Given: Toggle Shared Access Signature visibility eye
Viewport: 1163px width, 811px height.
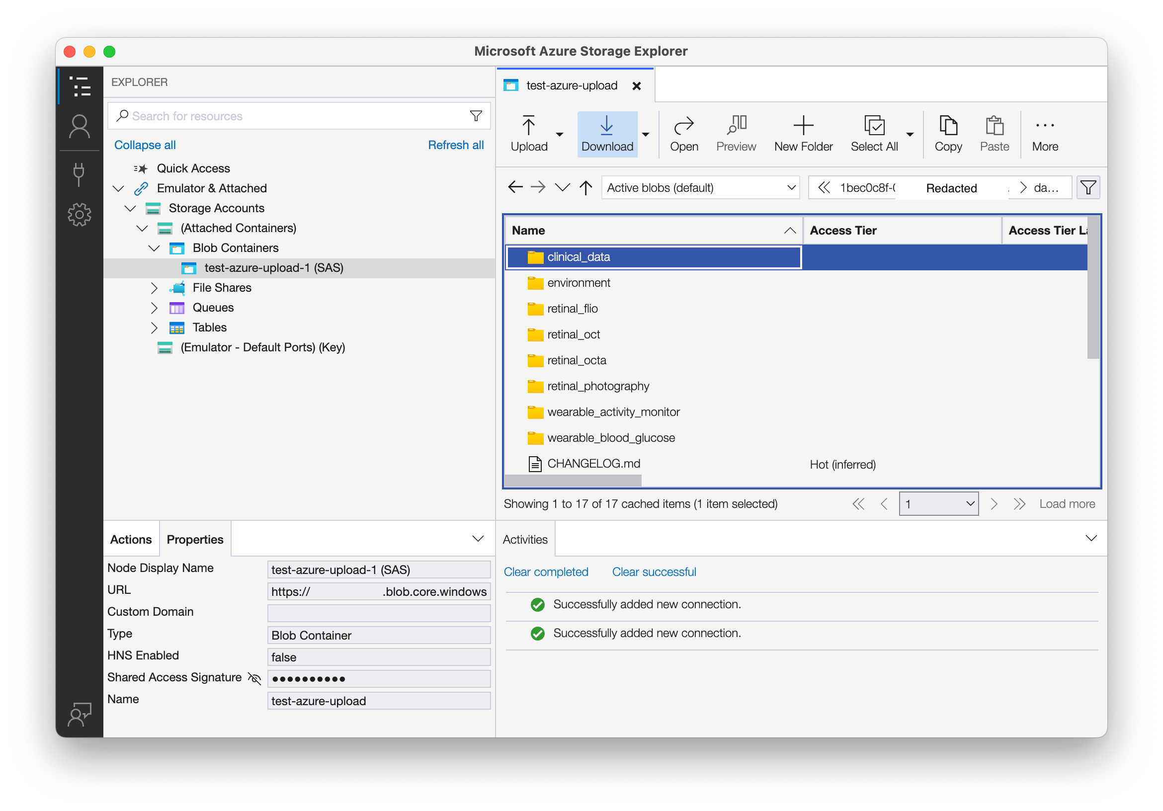Looking at the screenshot, I should click(254, 678).
